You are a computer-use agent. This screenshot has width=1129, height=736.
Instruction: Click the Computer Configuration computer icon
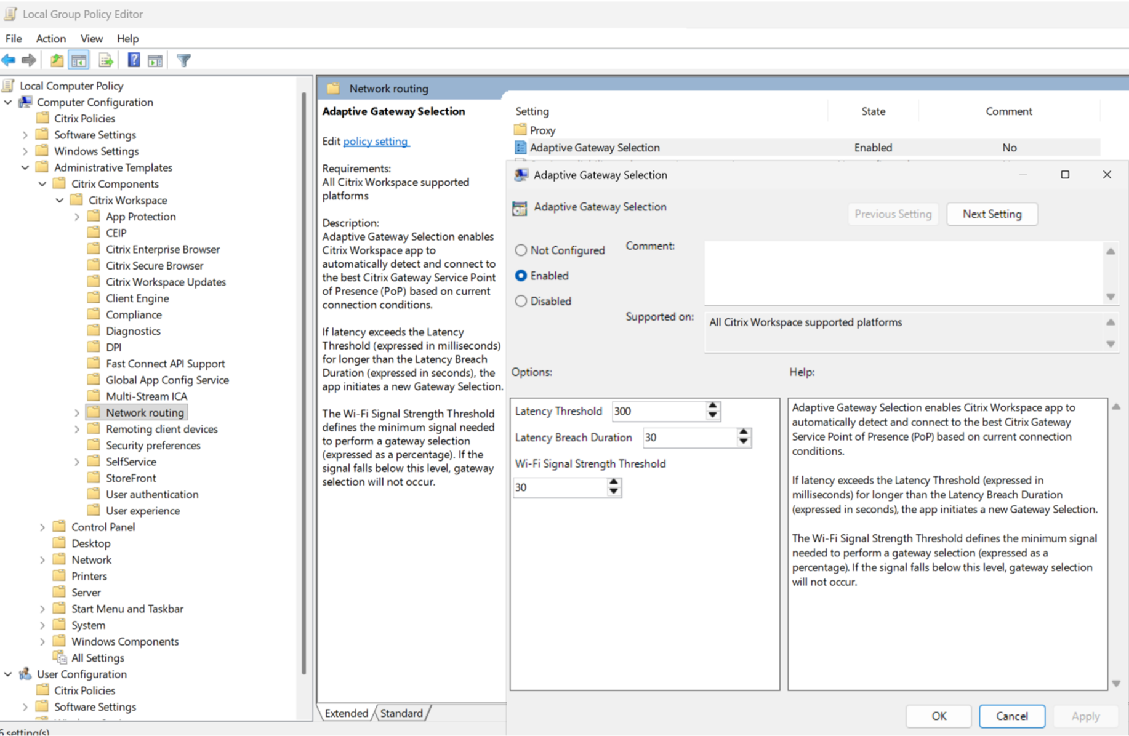(x=25, y=102)
